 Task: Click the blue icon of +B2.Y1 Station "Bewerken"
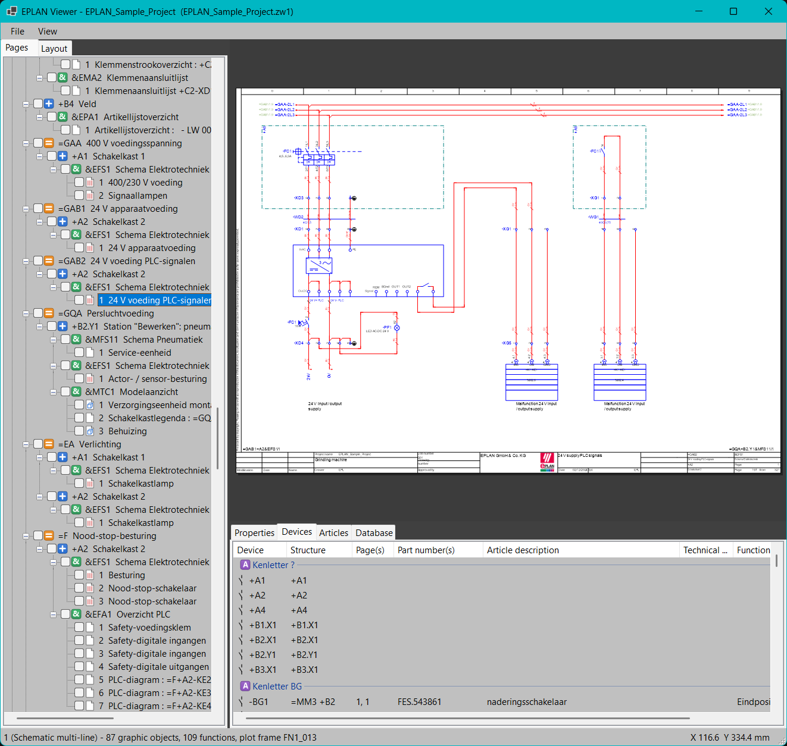[x=63, y=327]
